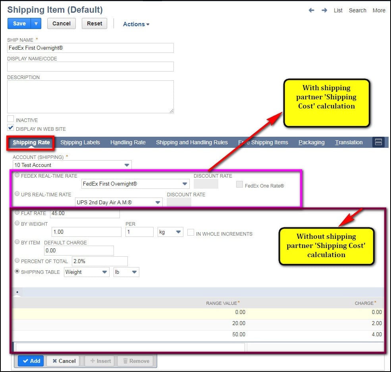Open the kg weight unit dropdown

tap(178, 232)
